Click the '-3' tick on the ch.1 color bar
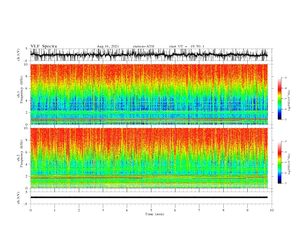The image size is (306, 236). [285, 78]
